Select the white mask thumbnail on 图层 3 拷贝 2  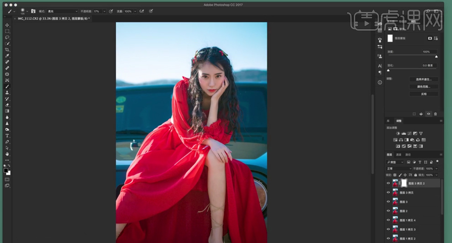coord(404,183)
